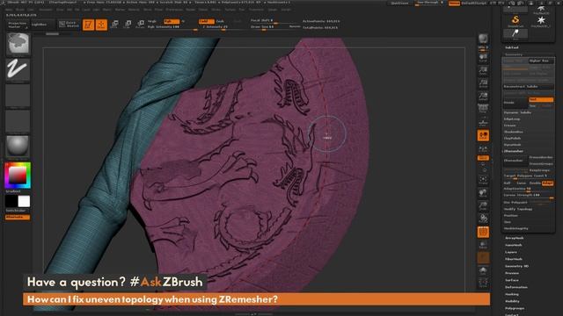Select the Move transform button in top shelf
Image resolution: width=563 pixels, height=316 pixels.
(114, 25)
